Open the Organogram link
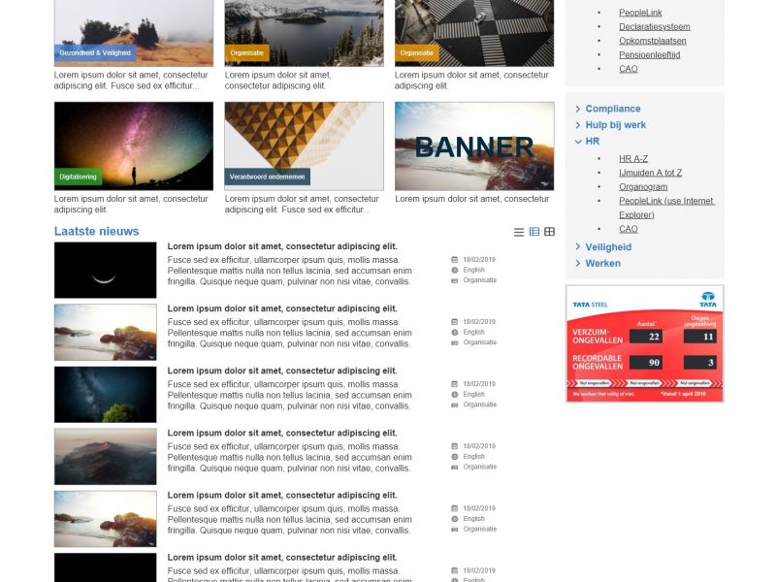The width and height of the screenshot is (776, 582). [643, 187]
